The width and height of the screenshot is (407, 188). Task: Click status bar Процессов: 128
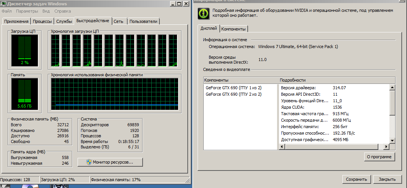tap(20, 180)
